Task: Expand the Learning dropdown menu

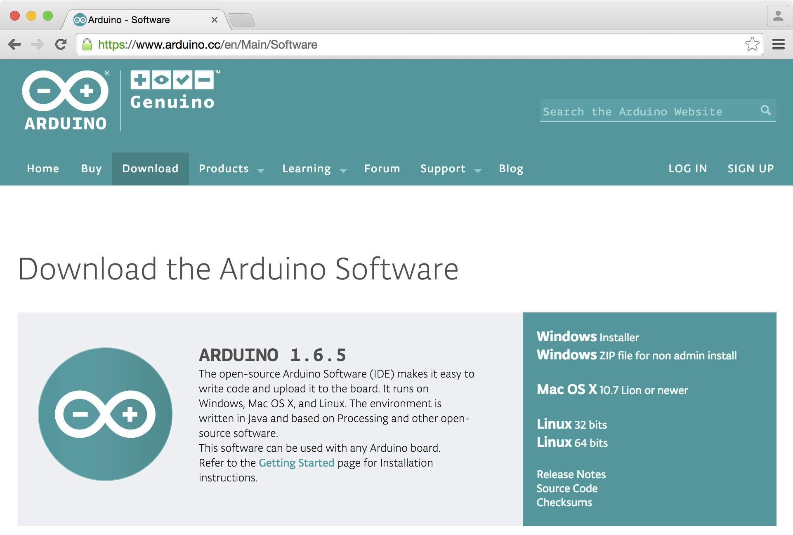Action: (x=314, y=169)
